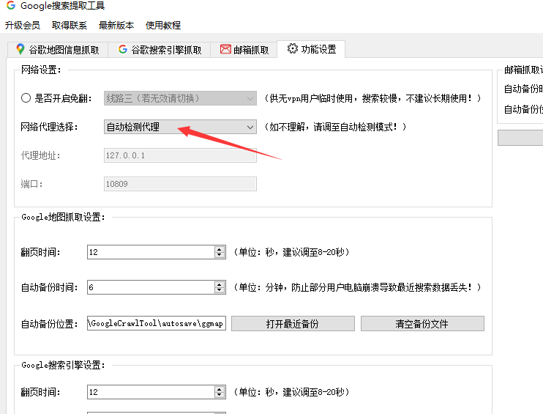This screenshot has height=414, width=543.
Task: Enable the 是否开启免翻 radio button
Action: click(x=26, y=98)
